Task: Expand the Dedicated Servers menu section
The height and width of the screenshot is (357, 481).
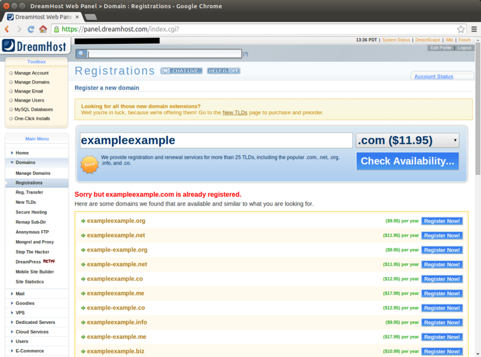Action: (12, 322)
